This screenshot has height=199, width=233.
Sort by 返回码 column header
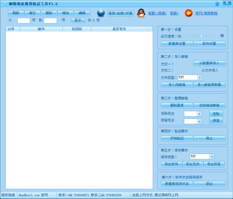[77, 29]
